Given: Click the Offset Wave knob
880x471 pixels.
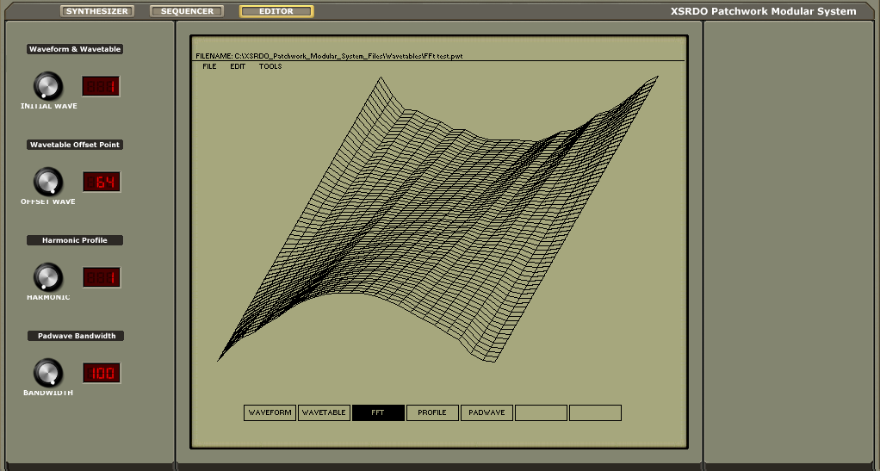Looking at the screenshot, I should [48, 182].
